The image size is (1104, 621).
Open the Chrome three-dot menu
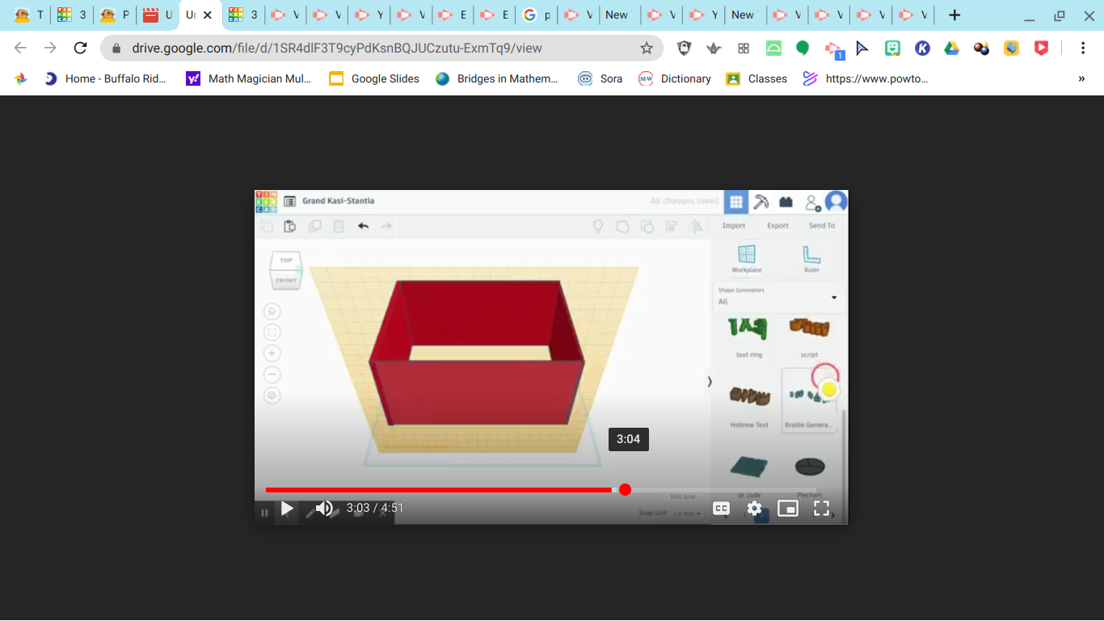click(1083, 49)
